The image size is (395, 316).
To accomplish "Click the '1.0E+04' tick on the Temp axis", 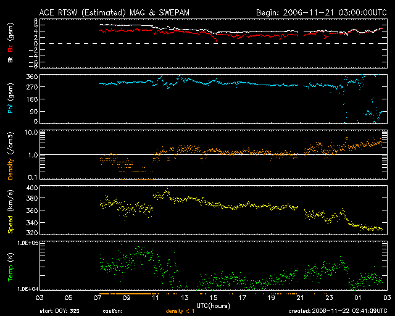I will (x=28, y=289).
